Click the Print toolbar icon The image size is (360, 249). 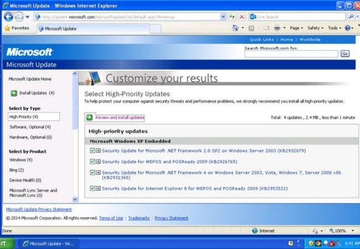(x=277, y=28)
